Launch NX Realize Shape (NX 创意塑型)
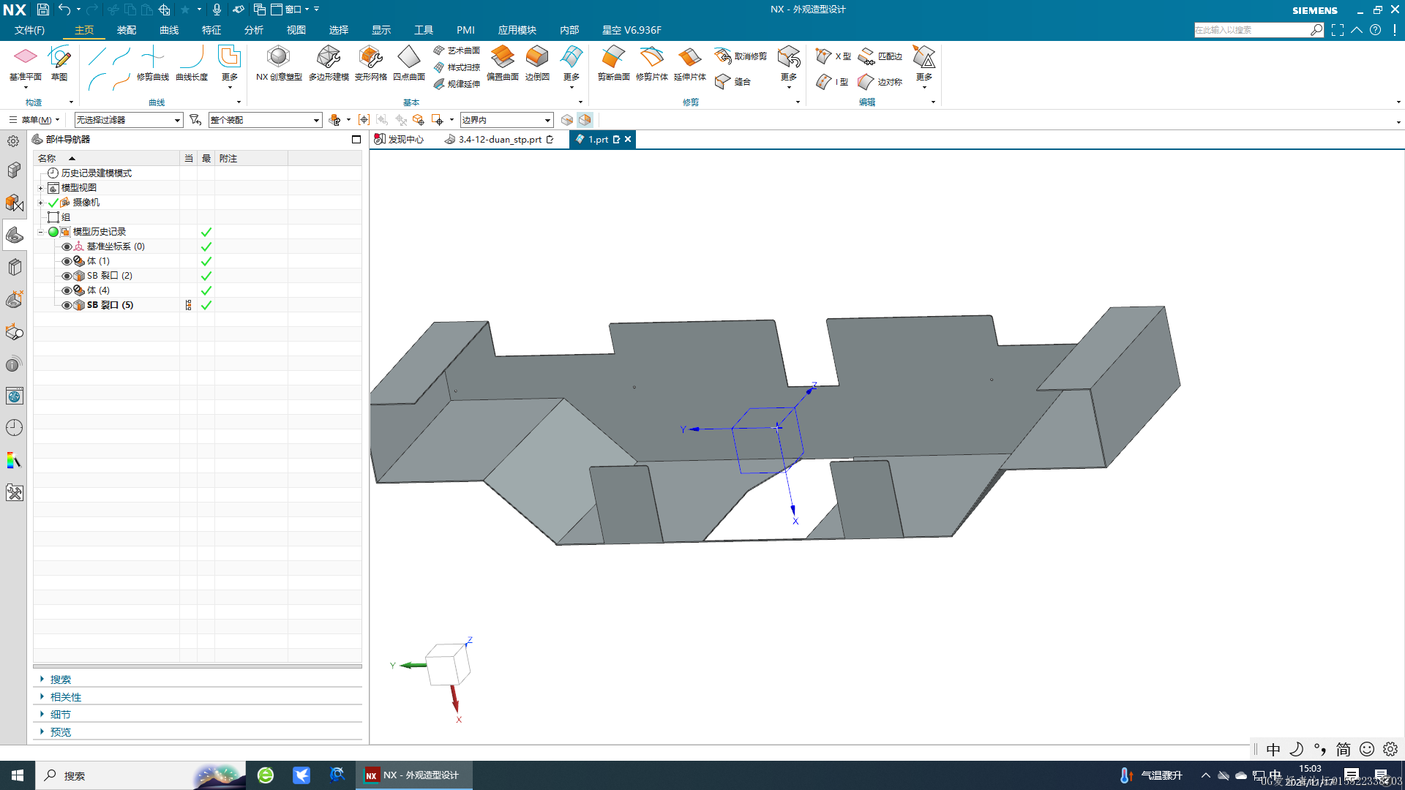Image resolution: width=1405 pixels, height=790 pixels. pos(279,63)
